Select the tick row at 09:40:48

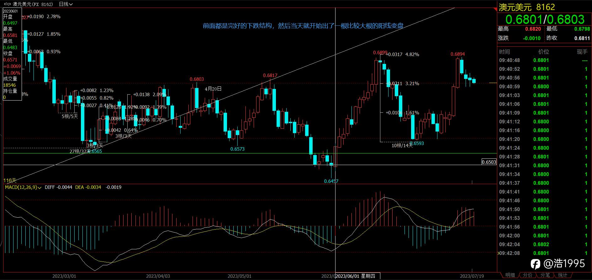(x=544, y=60)
